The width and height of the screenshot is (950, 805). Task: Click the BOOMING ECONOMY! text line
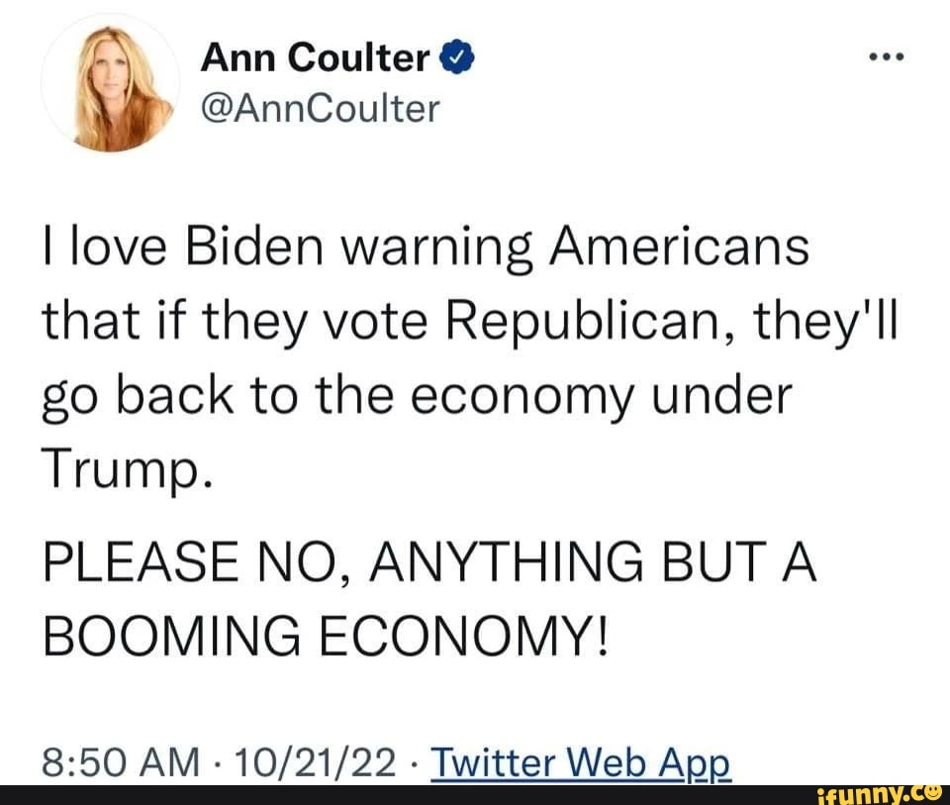click(x=326, y=636)
